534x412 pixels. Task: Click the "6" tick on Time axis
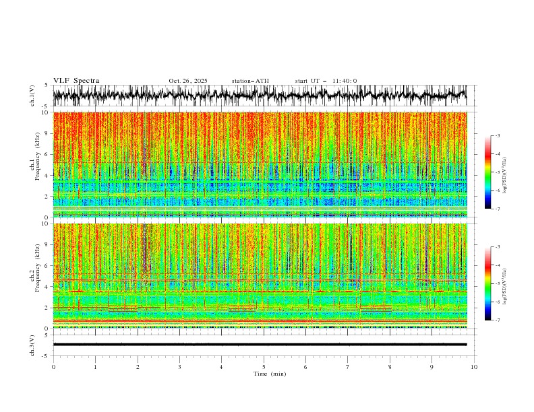(305, 367)
